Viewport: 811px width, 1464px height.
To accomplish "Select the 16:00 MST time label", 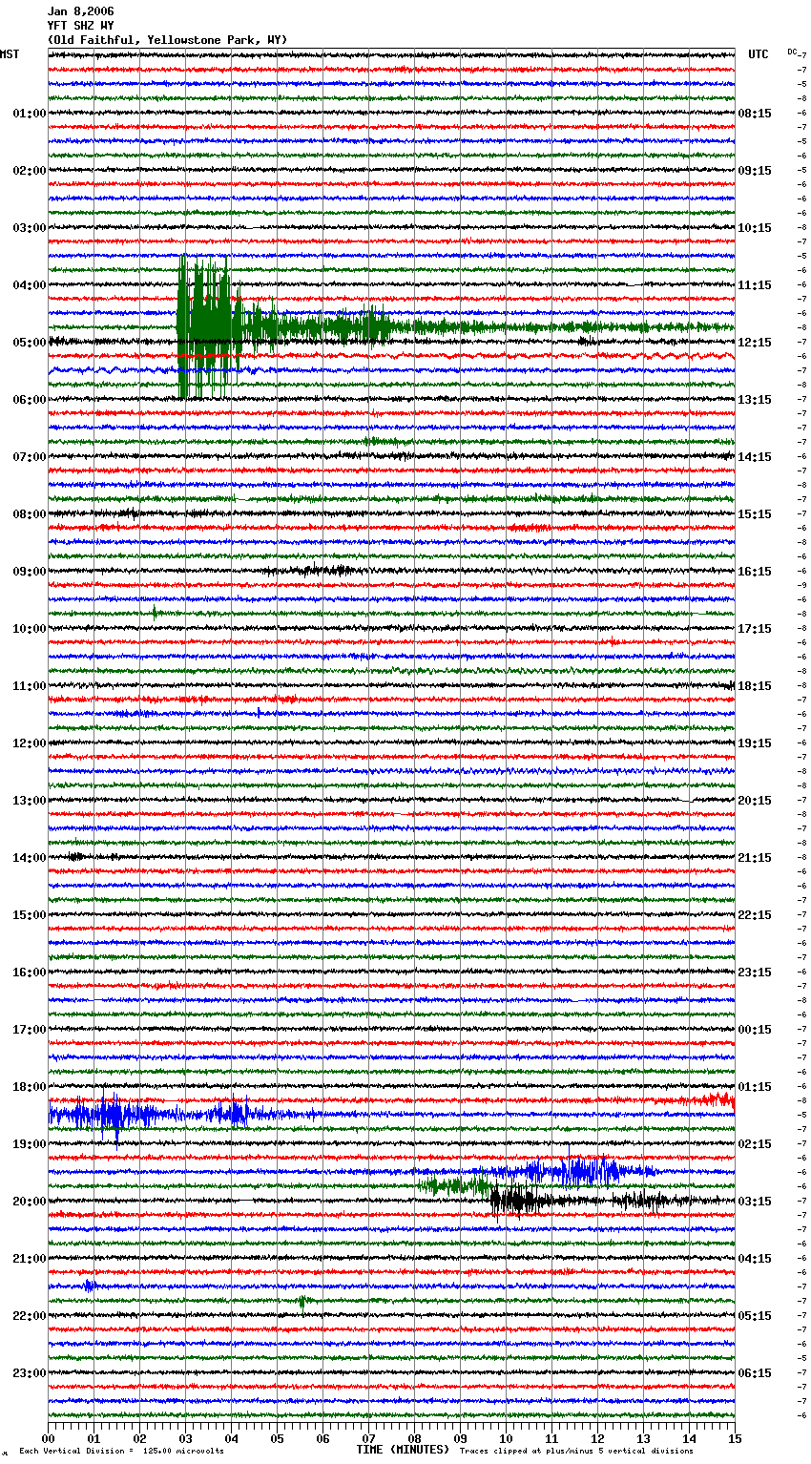I will (30, 973).
